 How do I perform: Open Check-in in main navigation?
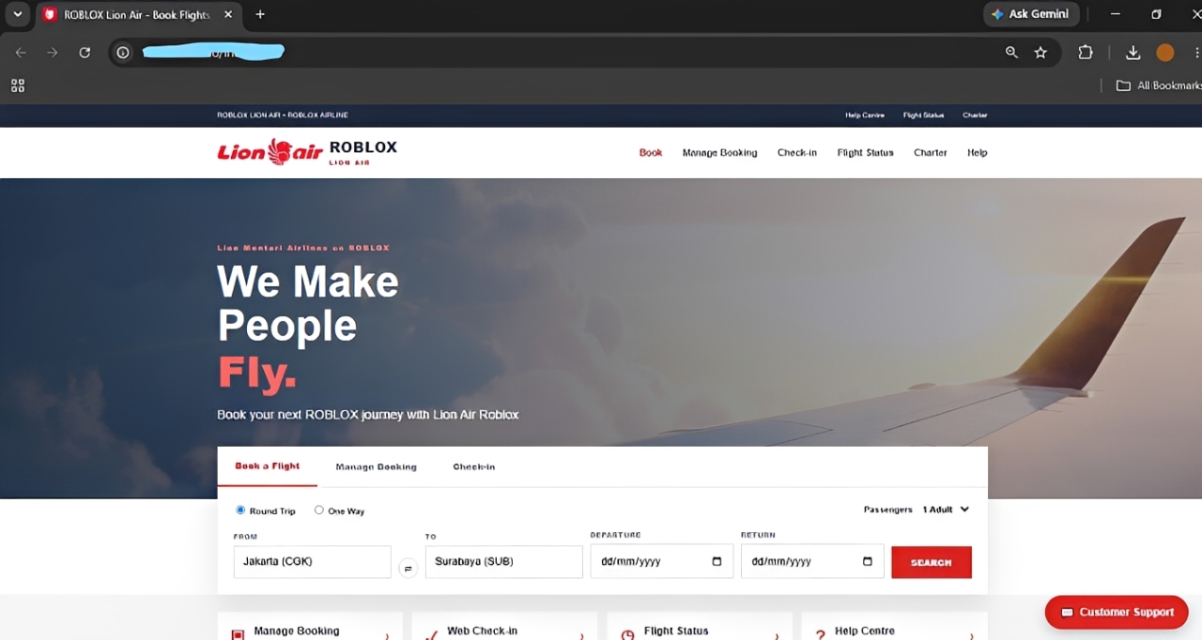pyautogui.click(x=797, y=152)
